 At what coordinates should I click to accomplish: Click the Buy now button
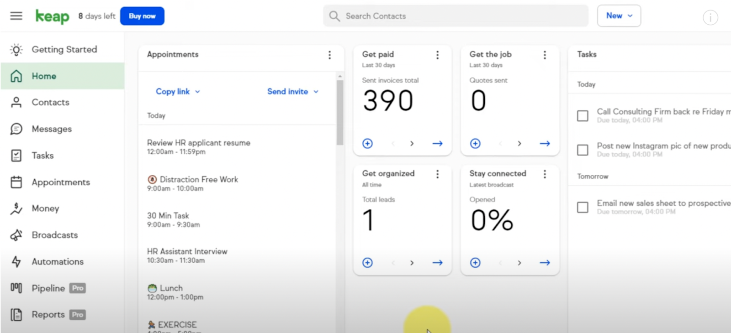tap(142, 16)
